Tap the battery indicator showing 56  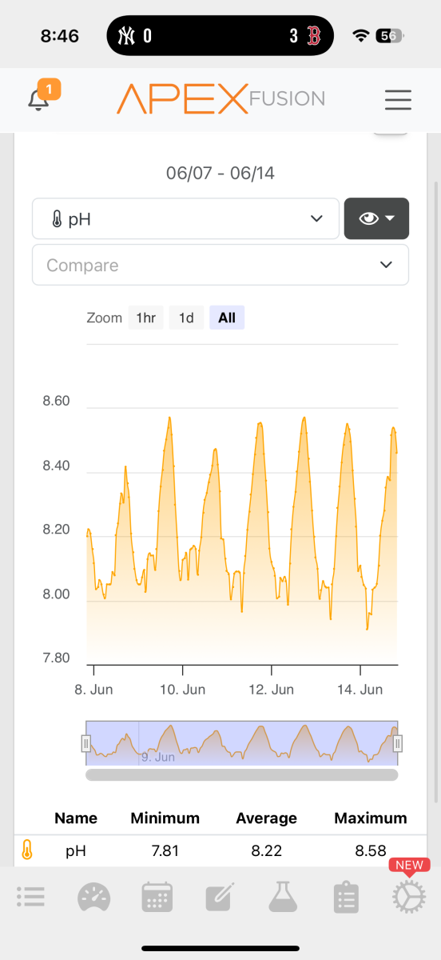pos(389,36)
